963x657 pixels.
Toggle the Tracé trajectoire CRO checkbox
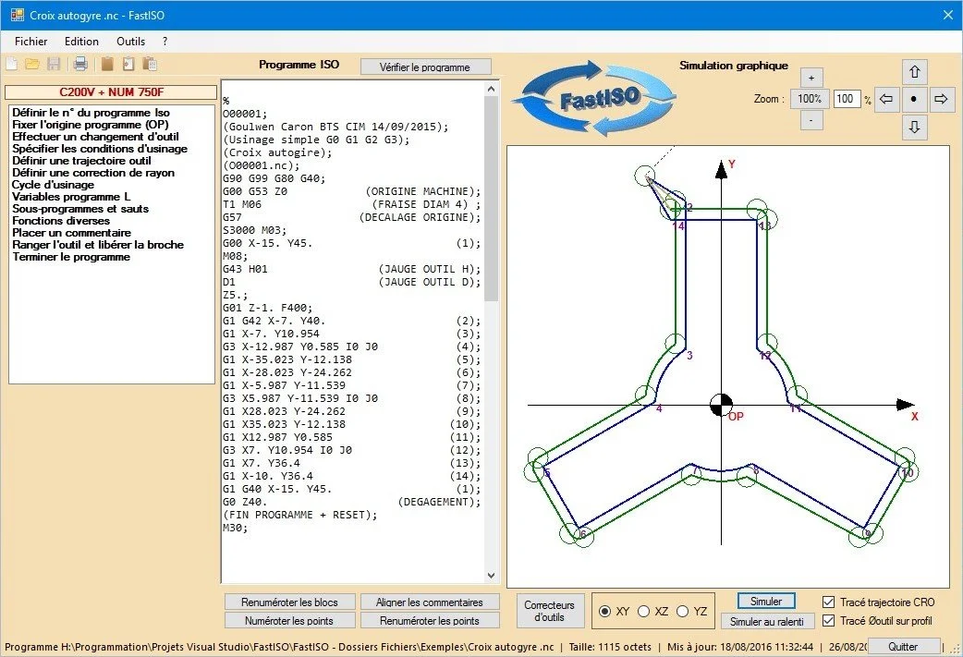pos(829,602)
